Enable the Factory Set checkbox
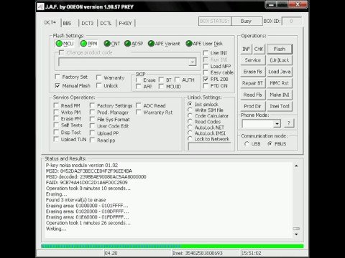The image size is (345, 258). pos(57,77)
